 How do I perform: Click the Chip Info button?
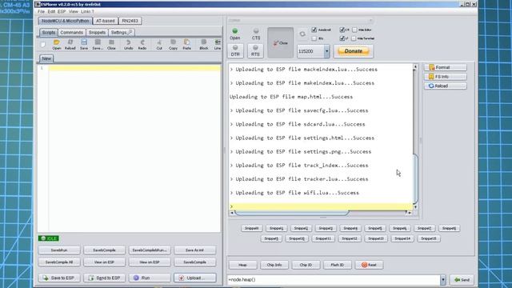coord(274,265)
